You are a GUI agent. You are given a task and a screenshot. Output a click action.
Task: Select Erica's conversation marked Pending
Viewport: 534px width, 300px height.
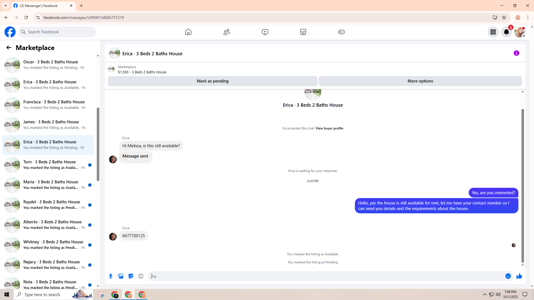(48, 145)
